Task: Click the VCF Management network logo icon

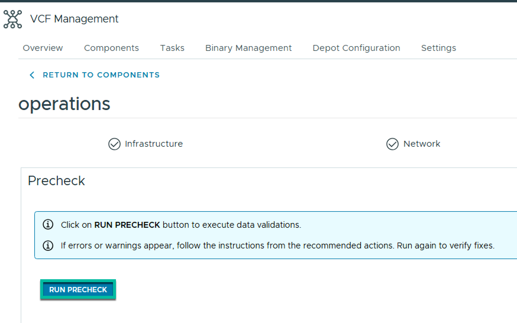Action: tap(12, 19)
